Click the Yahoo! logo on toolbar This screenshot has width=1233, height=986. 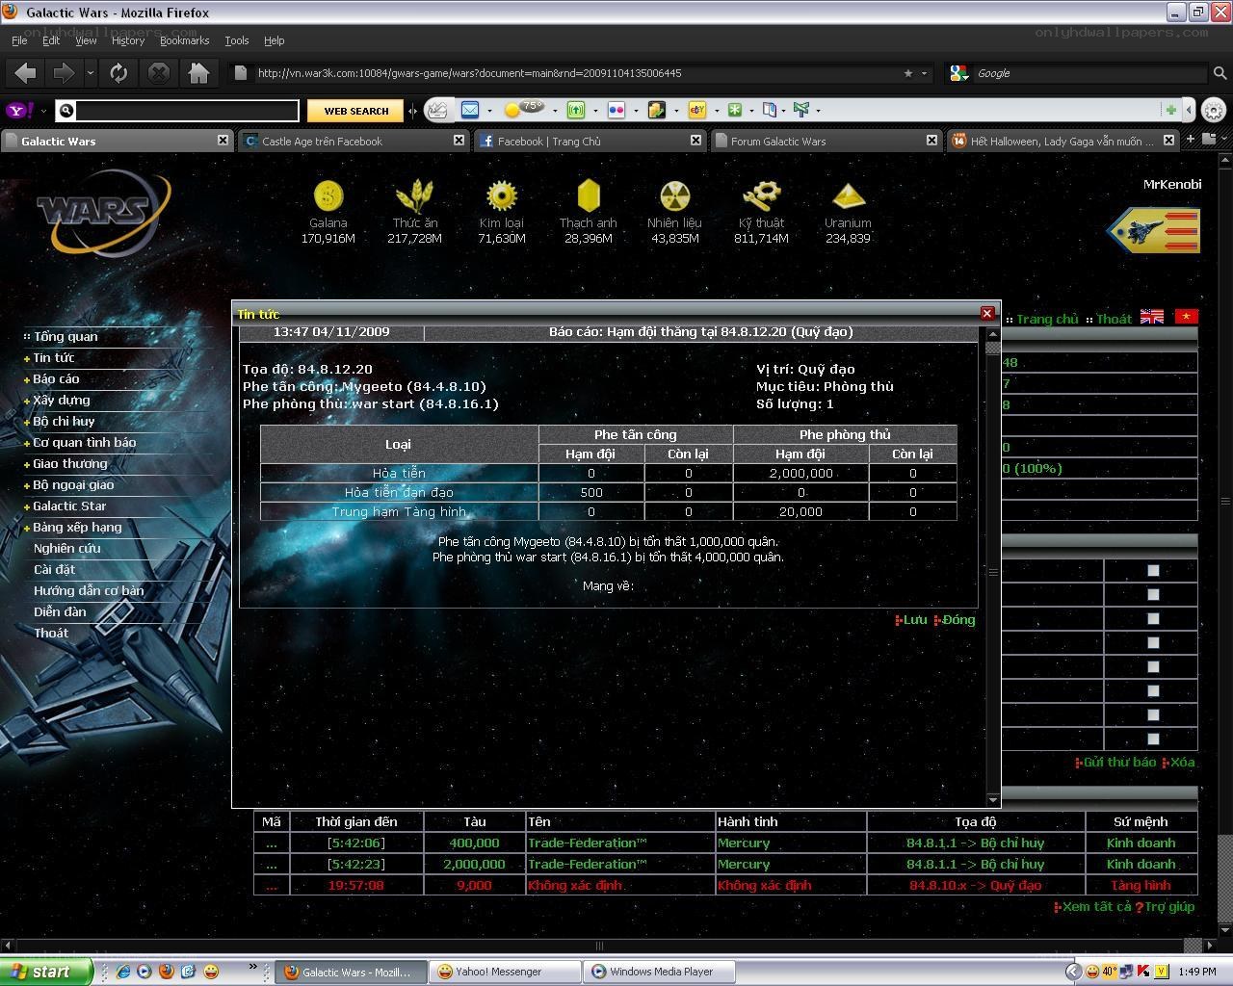(x=20, y=110)
